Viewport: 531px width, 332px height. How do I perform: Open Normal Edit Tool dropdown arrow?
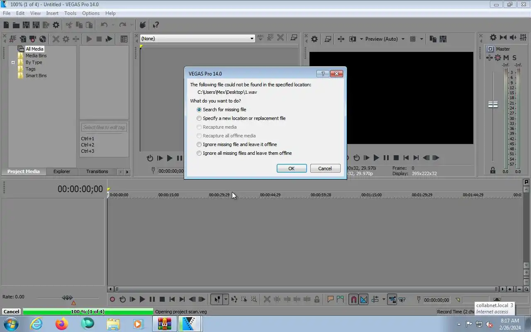226,299
